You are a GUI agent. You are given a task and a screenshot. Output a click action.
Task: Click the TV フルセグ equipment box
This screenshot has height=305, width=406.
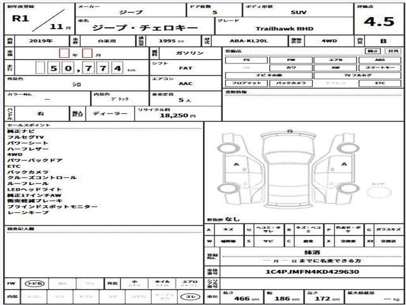point(358,76)
